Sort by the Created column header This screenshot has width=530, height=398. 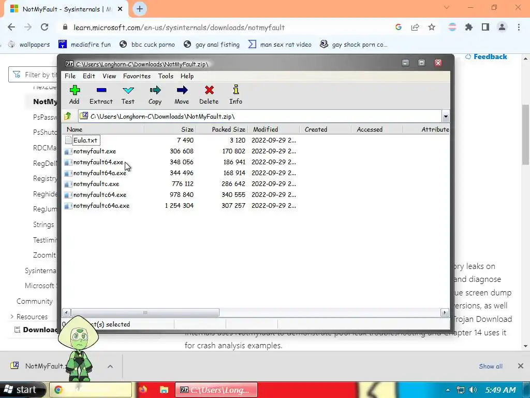[x=325, y=129]
